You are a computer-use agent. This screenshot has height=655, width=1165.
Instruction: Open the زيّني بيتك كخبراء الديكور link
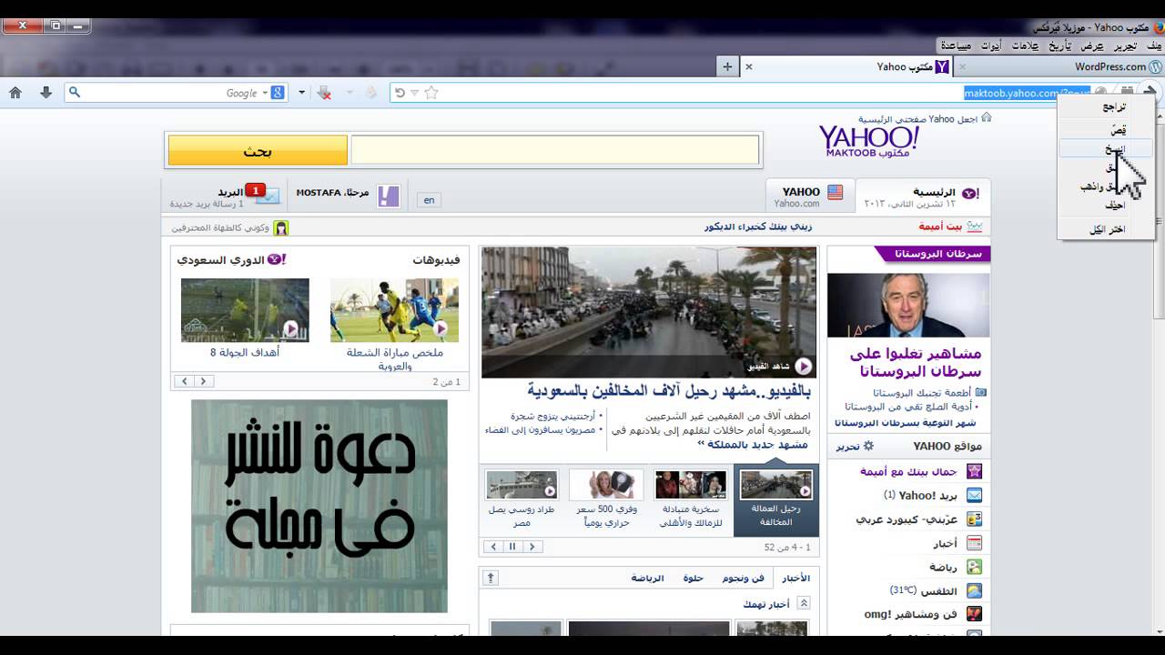click(758, 227)
